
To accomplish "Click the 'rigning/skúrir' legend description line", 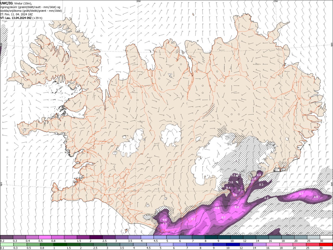I will click(x=31, y=7).
